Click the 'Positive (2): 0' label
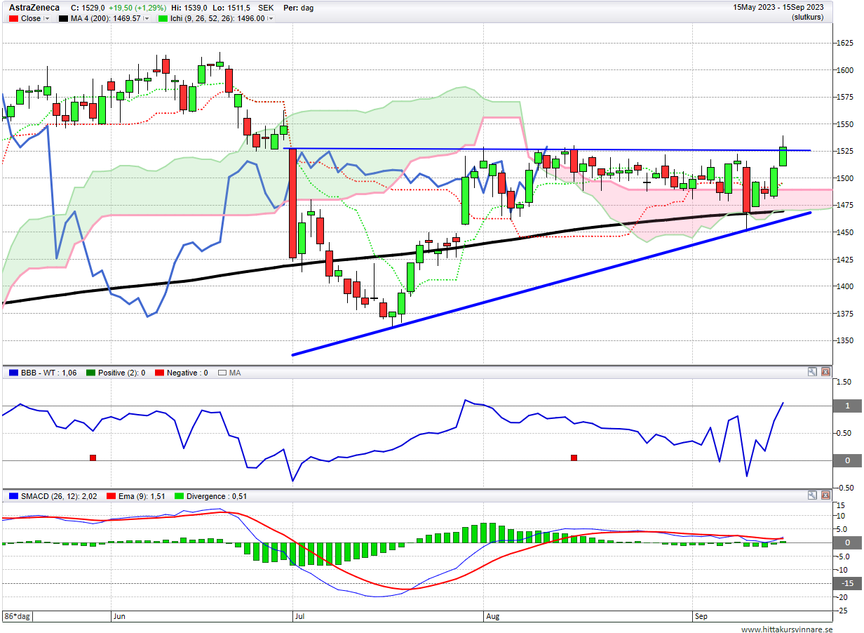The height and width of the screenshot is (633, 864). point(121,373)
